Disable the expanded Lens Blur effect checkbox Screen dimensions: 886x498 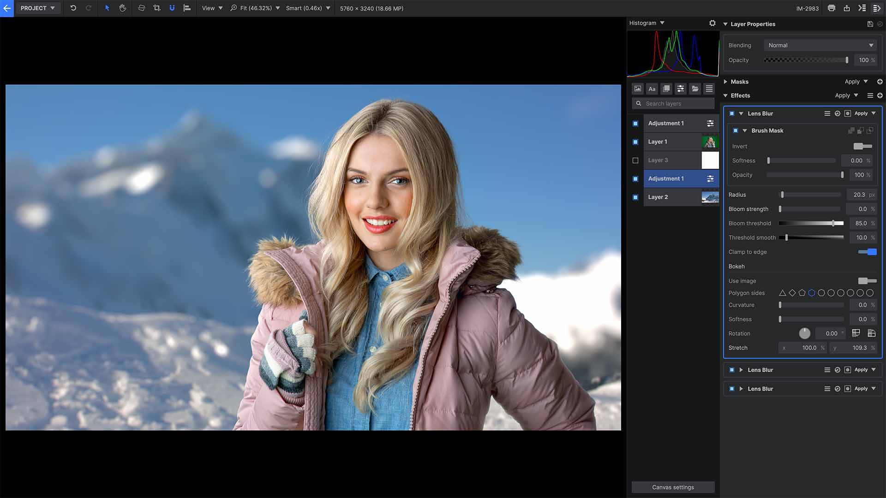coord(732,113)
